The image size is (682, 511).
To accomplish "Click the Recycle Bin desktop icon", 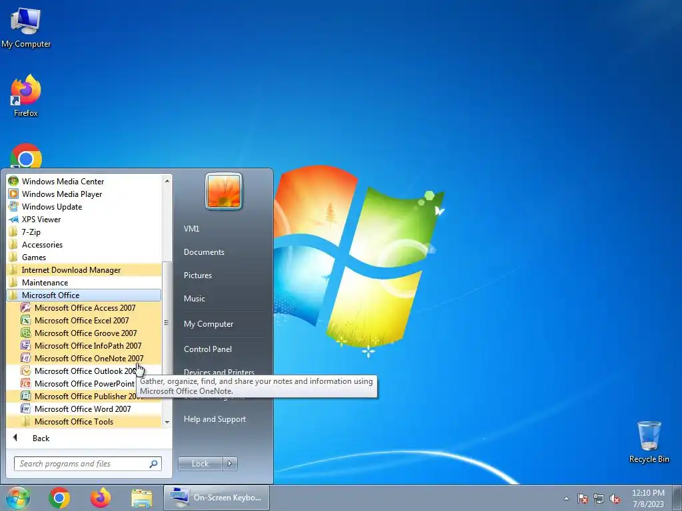I will tap(649, 442).
